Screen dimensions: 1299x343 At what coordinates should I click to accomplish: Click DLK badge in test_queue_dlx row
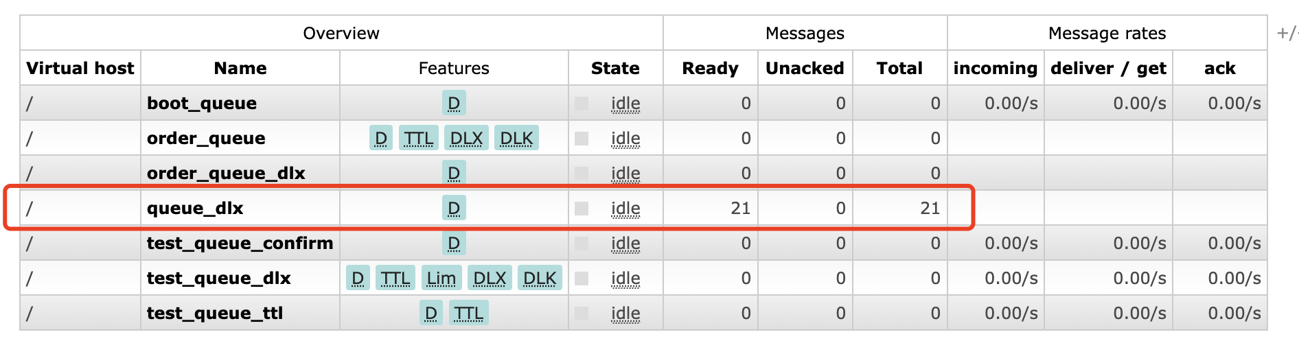pos(540,279)
